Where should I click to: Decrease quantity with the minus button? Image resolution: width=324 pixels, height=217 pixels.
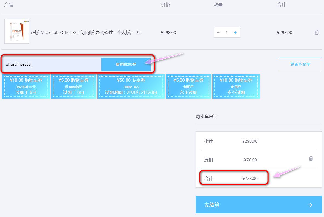218,32
